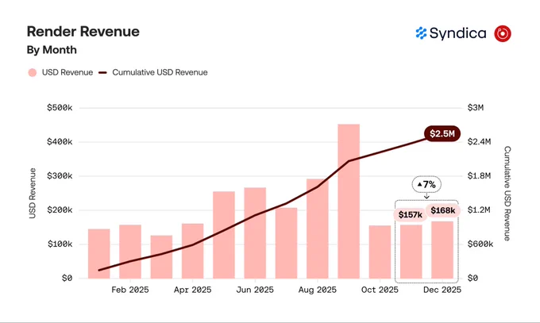Click the $500k left axis value
The width and height of the screenshot is (540, 323).
click(x=60, y=108)
